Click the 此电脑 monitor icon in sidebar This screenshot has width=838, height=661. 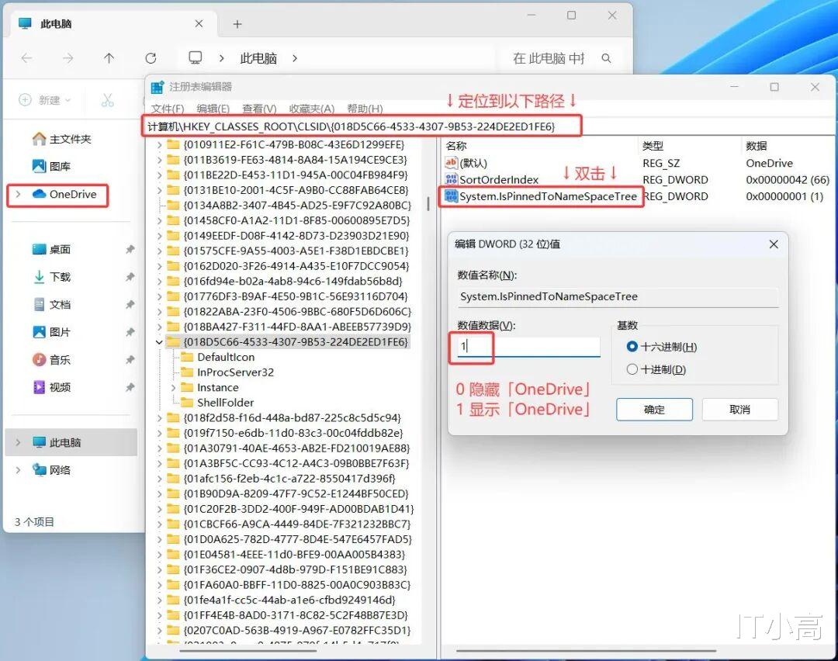39,442
